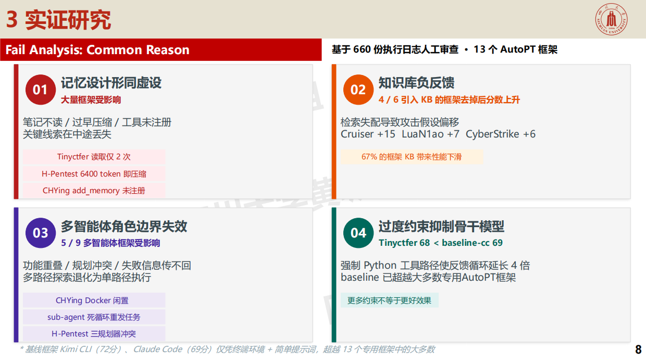Image resolution: width=646 pixels, height=363 pixels.
Task: Select the slide title 3 实证研究
Action: pyautogui.click(x=58, y=20)
